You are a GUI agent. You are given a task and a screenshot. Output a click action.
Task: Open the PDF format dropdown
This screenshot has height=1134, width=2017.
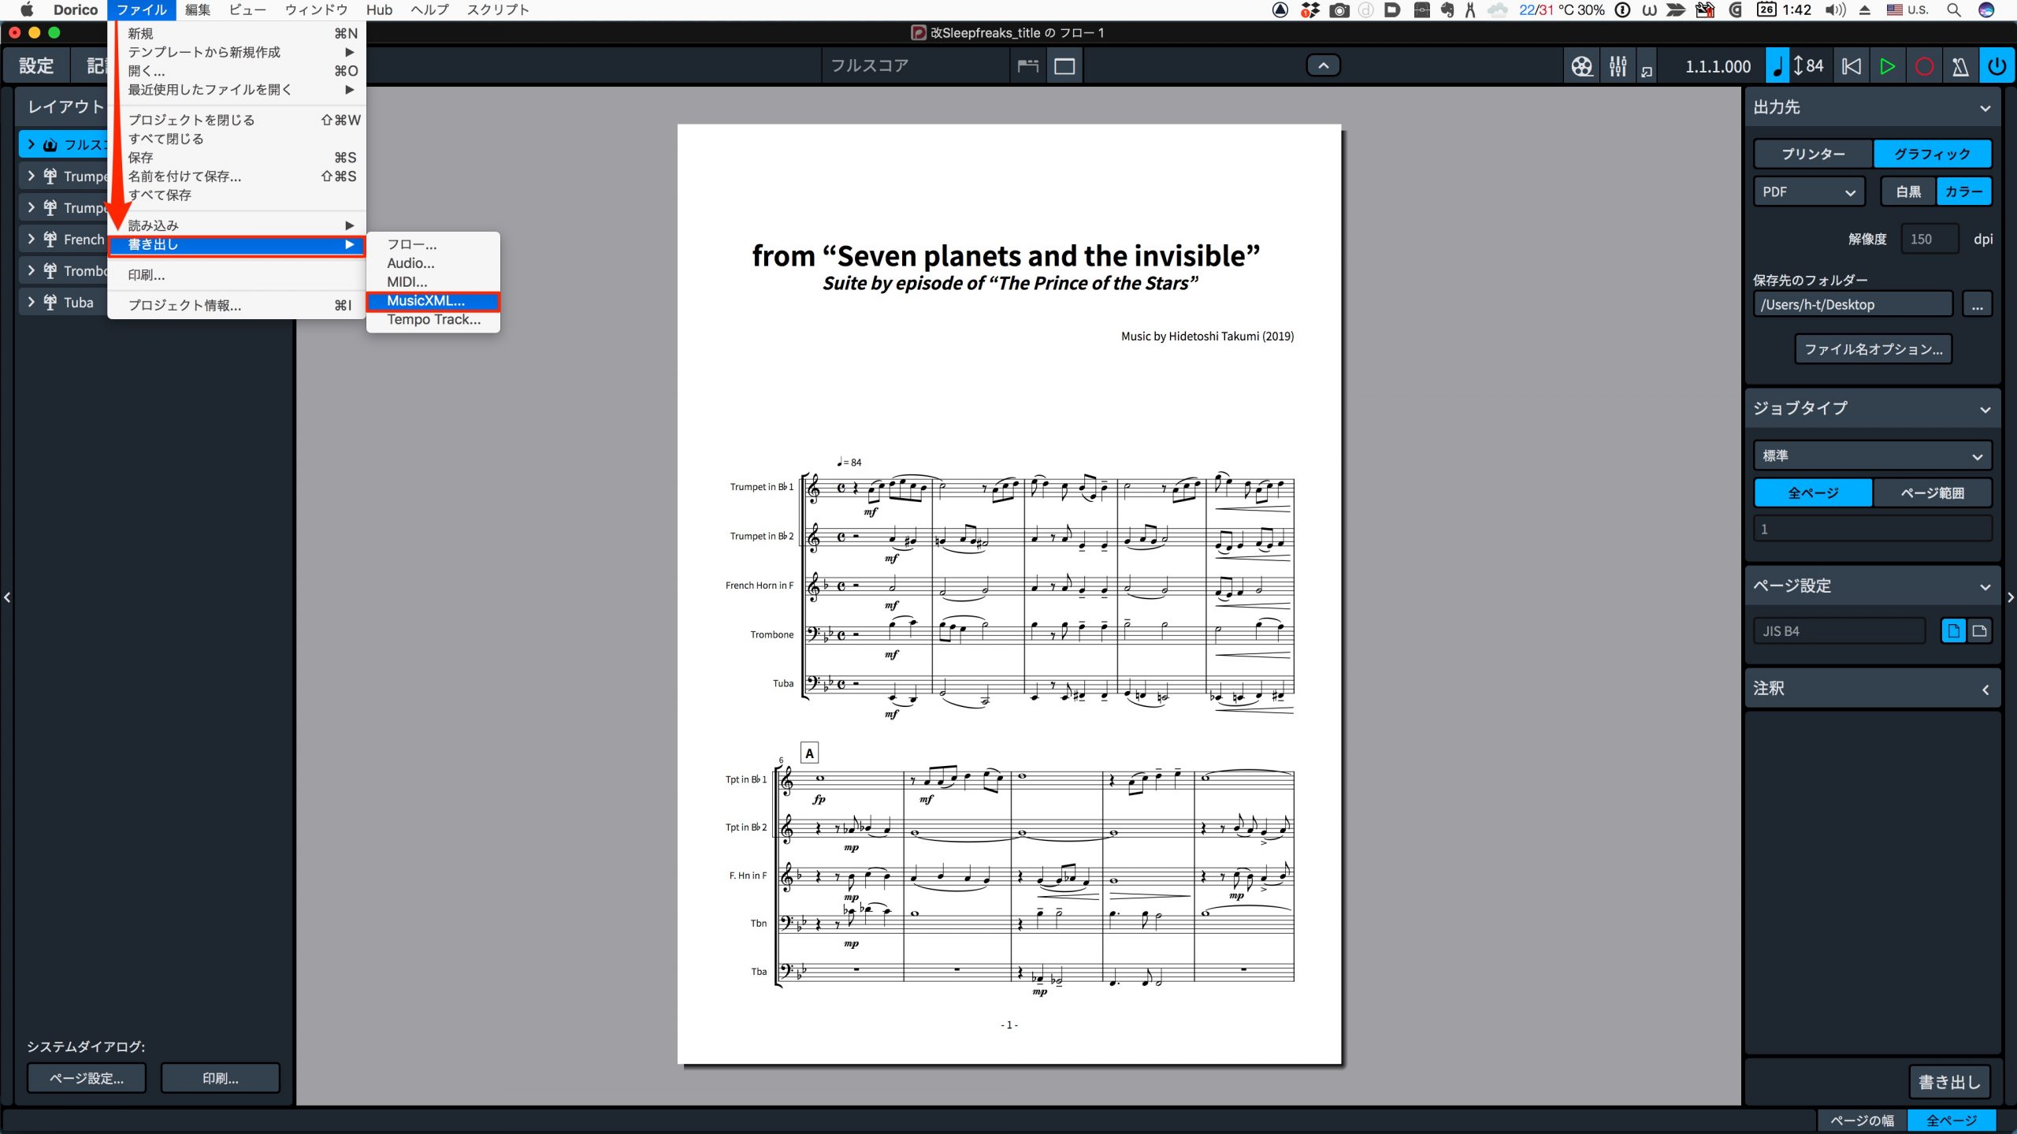click(x=1809, y=191)
